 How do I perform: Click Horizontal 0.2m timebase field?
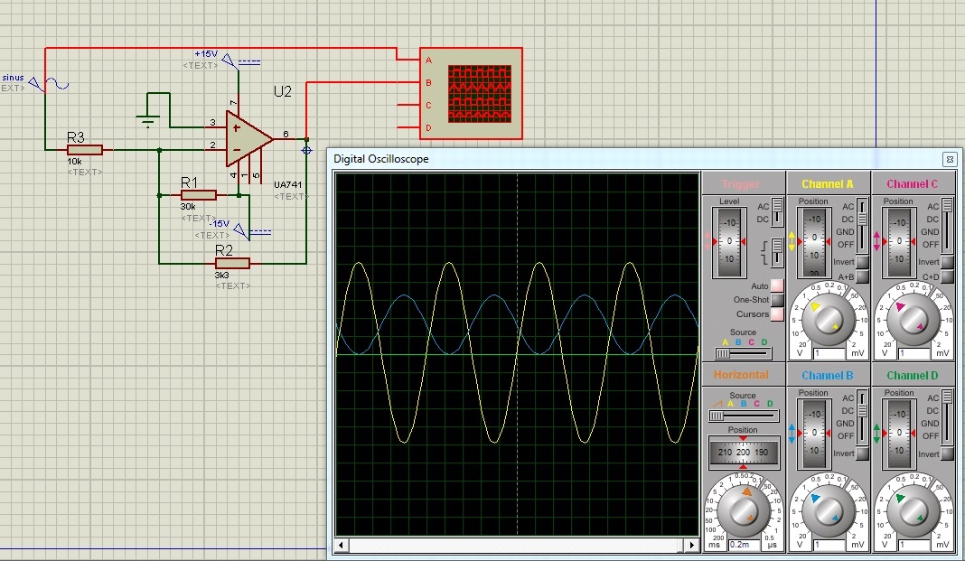[x=744, y=545]
